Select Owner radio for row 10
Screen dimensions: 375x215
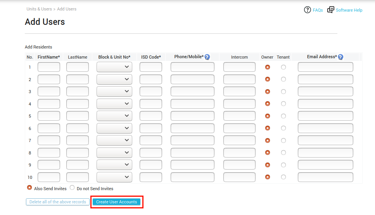pos(268,177)
